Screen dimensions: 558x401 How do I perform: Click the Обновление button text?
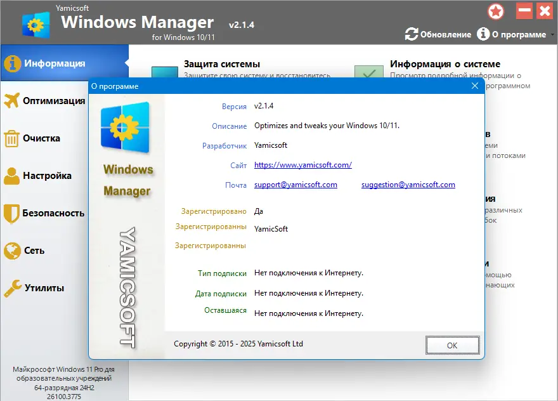coord(446,34)
